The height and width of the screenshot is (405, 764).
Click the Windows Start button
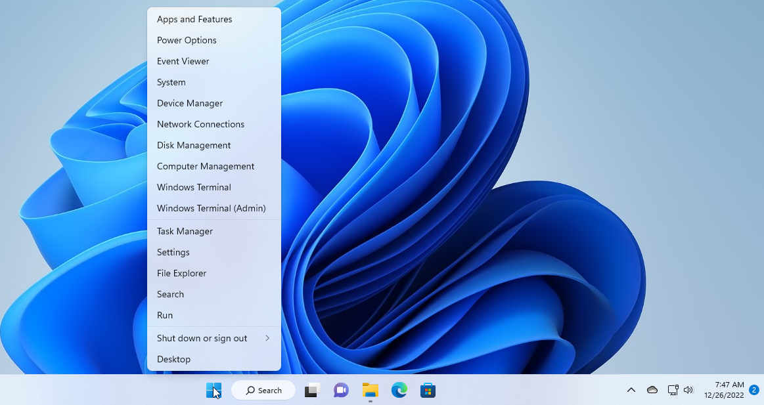(213, 390)
